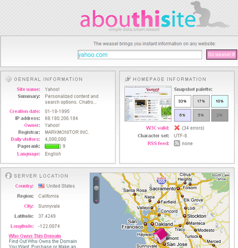Click the Region value California

coord(49,196)
